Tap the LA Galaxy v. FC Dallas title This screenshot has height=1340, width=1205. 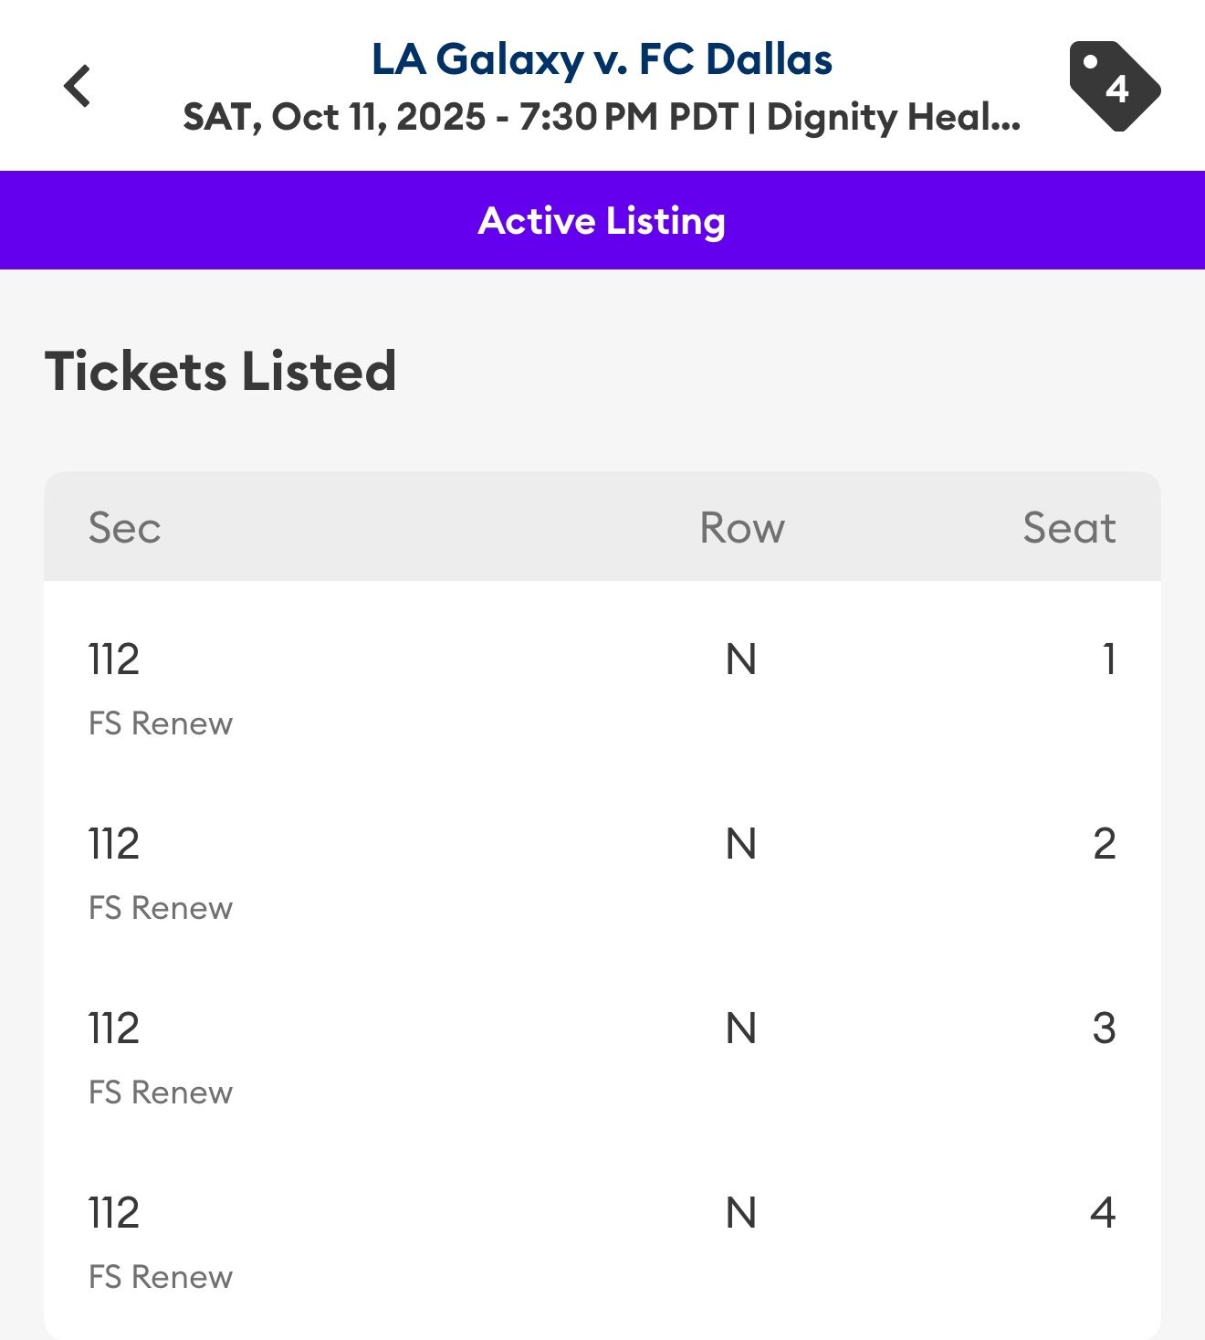tap(602, 59)
